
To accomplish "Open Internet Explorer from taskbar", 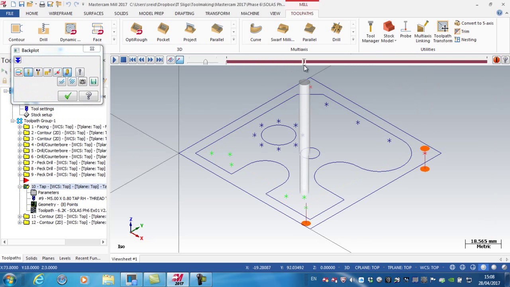I will tap(39, 279).
